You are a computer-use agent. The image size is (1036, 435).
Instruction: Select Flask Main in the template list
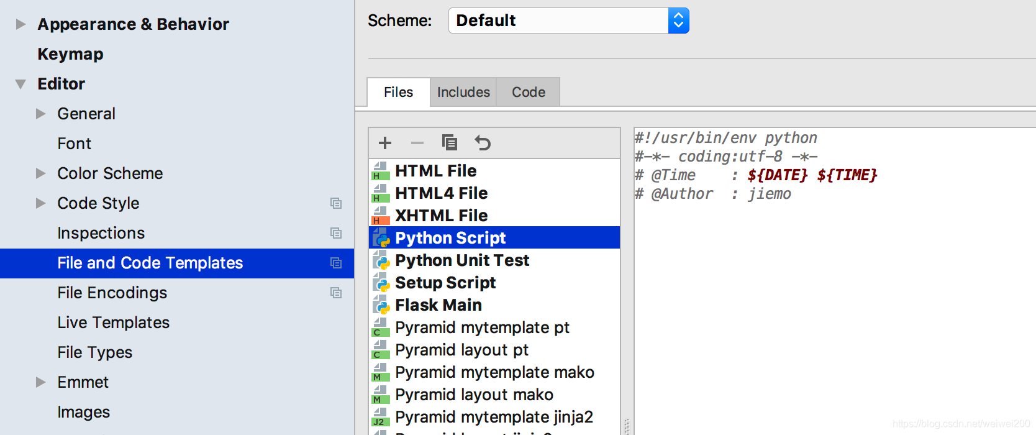(438, 305)
